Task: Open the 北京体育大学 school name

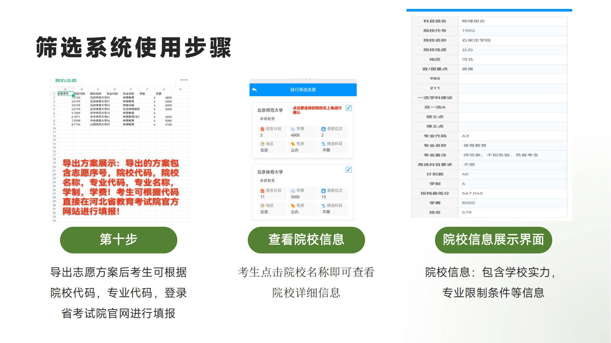Action: pos(270,172)
